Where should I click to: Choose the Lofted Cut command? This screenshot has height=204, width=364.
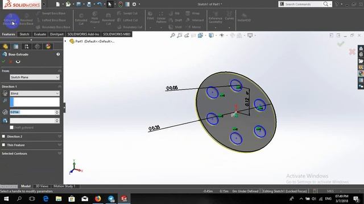pos(127,20)
